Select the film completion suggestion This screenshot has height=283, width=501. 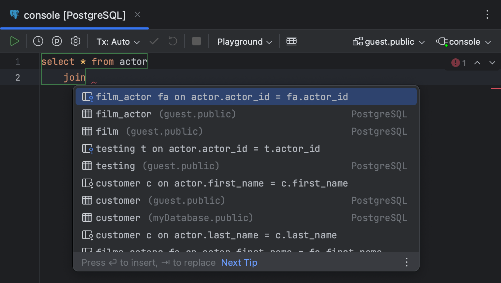107,131
